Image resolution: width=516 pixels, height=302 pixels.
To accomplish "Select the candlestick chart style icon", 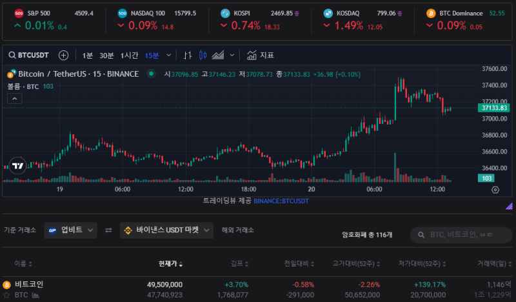I will point(203,55).
